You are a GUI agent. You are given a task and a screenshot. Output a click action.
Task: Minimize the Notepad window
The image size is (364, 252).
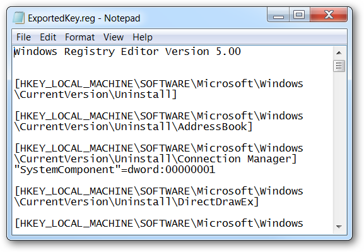click(278, 15)
